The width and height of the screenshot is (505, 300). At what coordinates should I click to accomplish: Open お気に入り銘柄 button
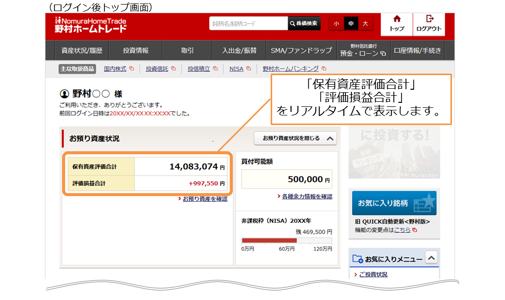pos(394,203)
